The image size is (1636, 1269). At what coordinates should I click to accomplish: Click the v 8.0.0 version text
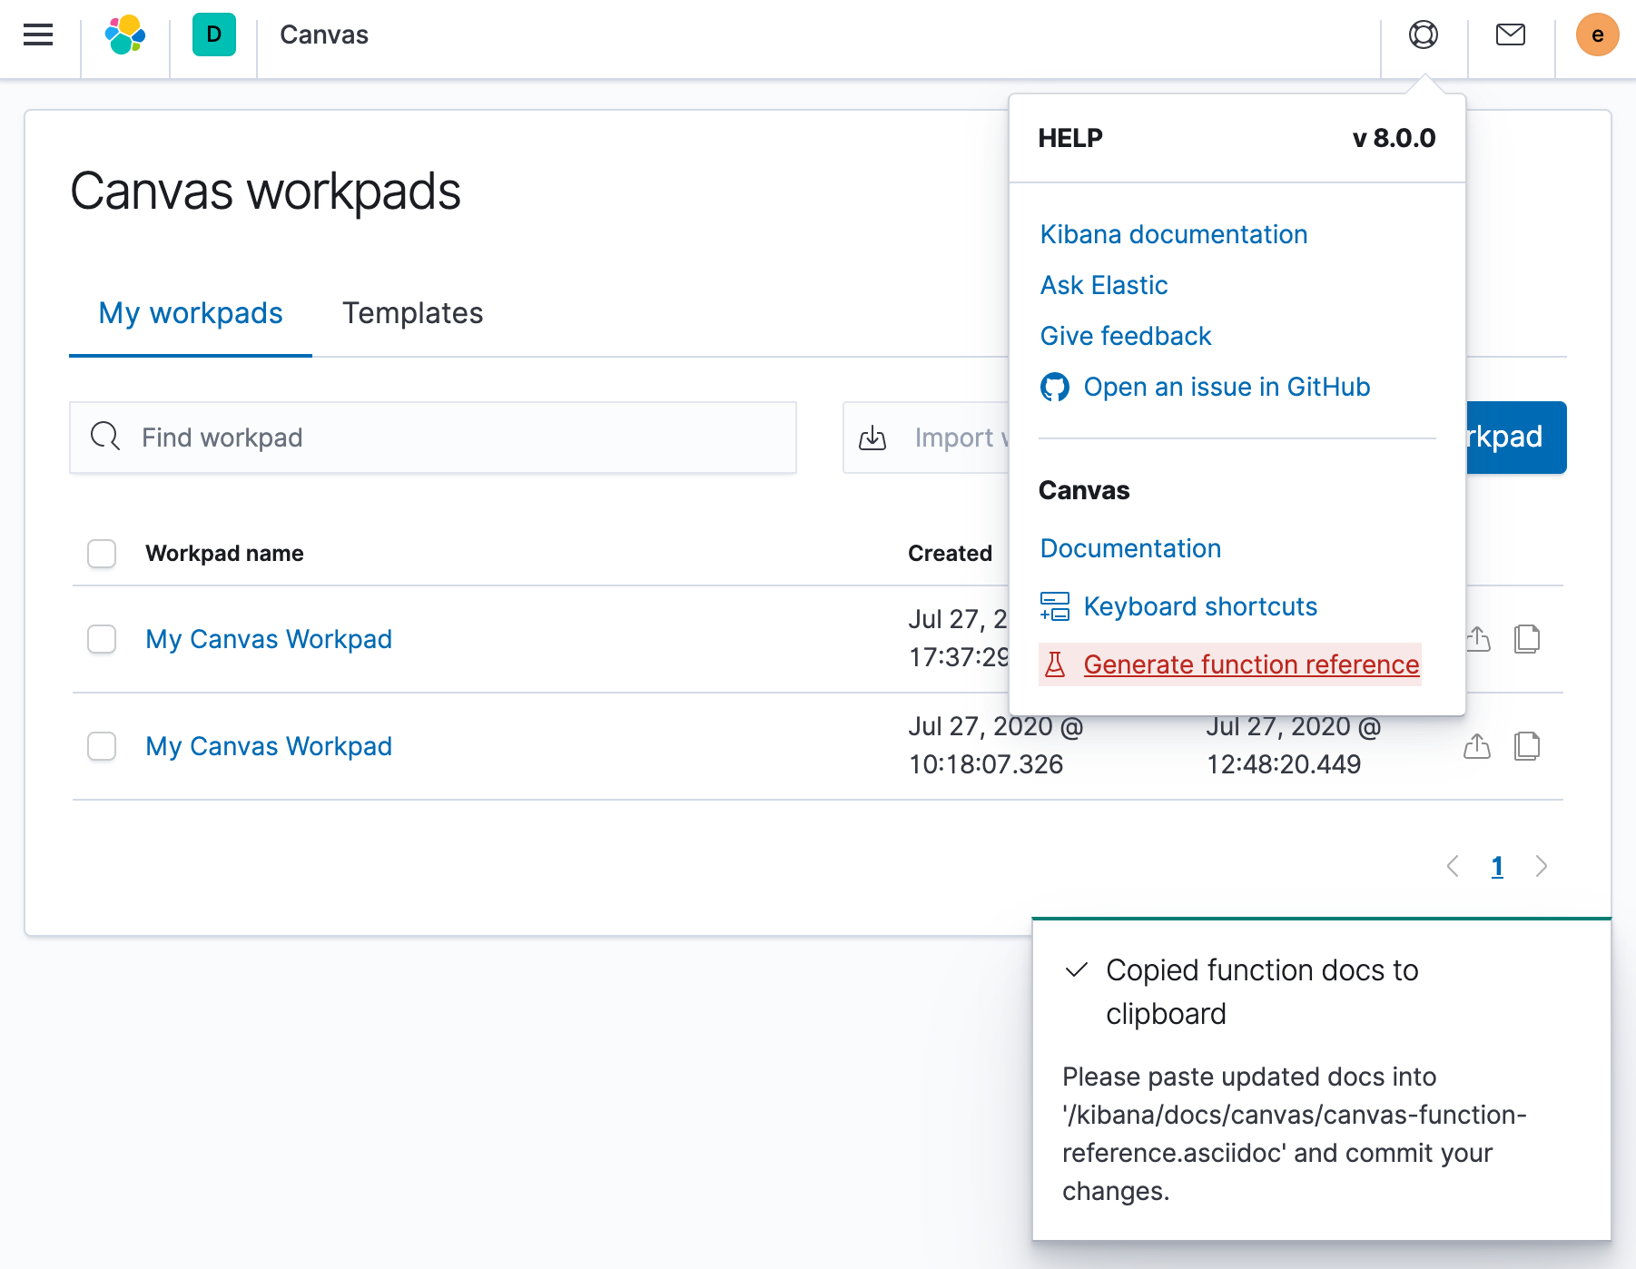[x=1394, y=138]
